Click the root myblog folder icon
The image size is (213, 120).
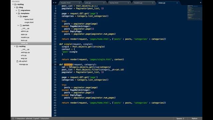pyautogui.click(x=16, y=4)
